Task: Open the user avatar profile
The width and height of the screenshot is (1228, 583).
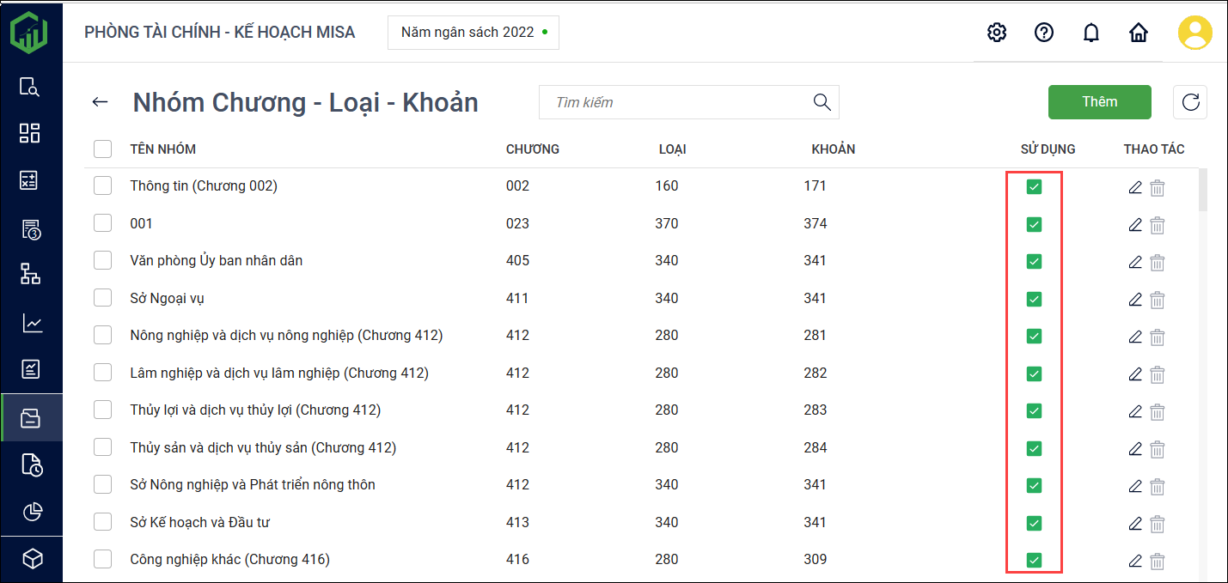Action: click(x=1194, y=33)
